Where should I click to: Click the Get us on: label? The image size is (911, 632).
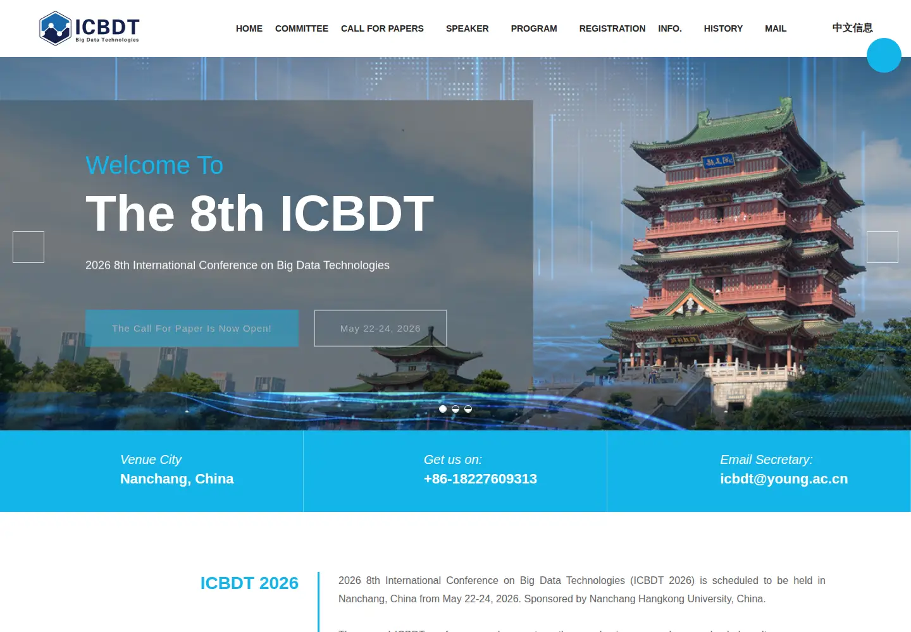(453, 459)
